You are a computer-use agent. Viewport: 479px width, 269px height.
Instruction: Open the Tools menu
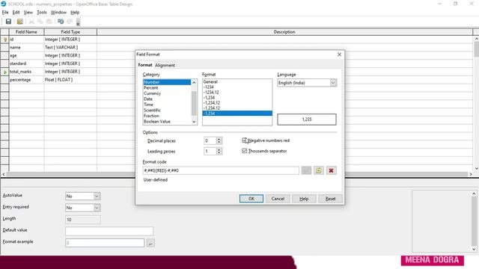point(42,13)
